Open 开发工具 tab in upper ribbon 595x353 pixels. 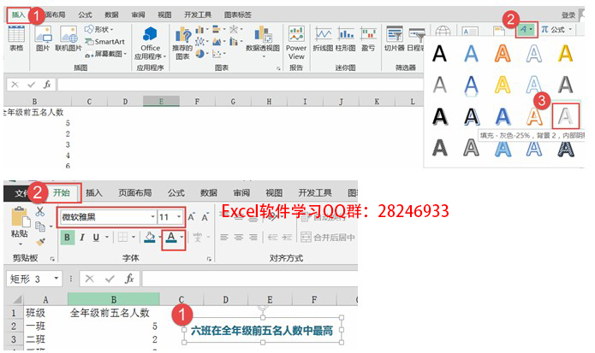pos(198,15)
